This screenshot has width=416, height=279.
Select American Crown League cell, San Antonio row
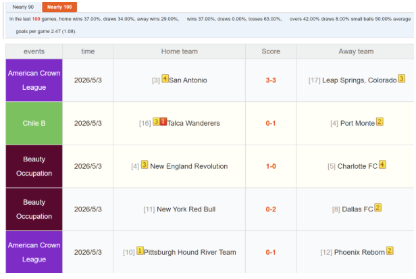point(34,80)
